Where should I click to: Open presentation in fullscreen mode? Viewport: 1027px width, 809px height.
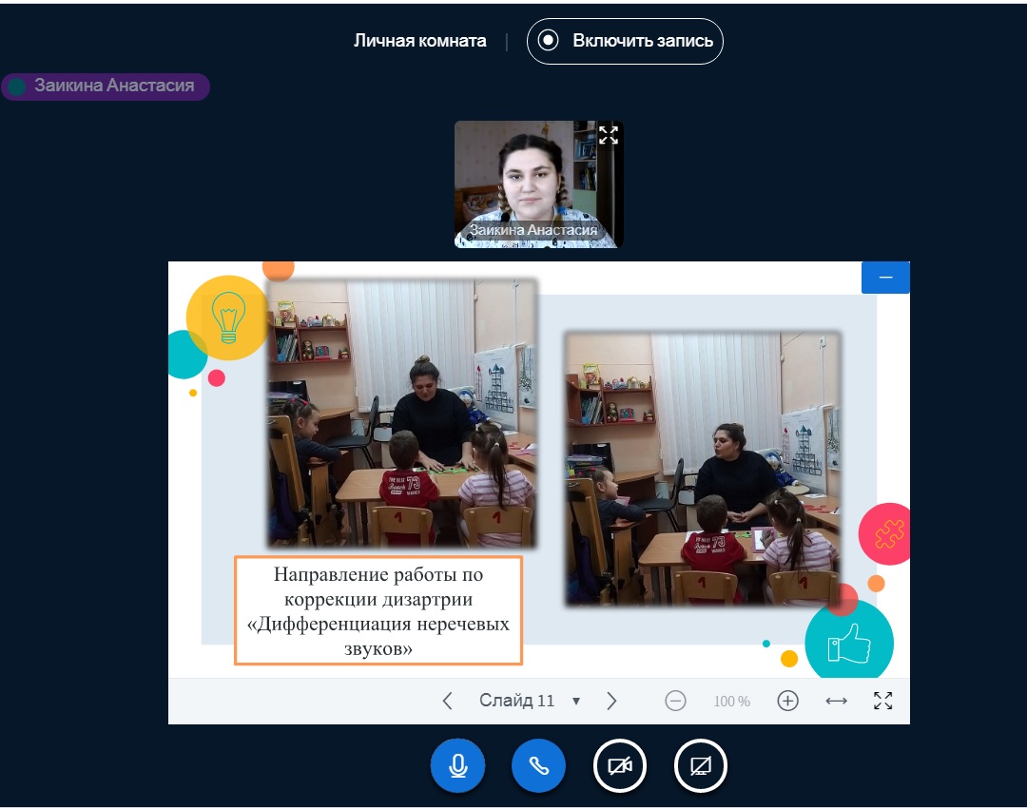882,701
